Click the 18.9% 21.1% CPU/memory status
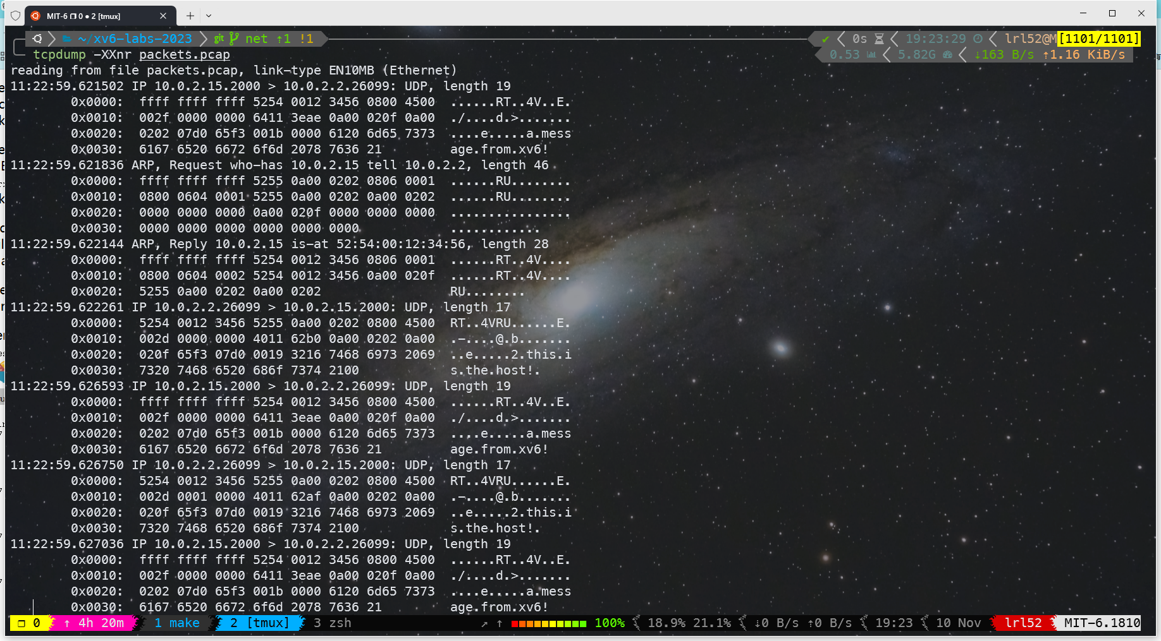The width and height of the screenshot is (1161, 641). (x=689, y=623)
